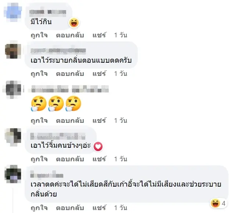The width and height of the screenshot is (238, 213).
Task: Share the 'มีไว้กิน' comment via แชร์
Action: [100, 35]
